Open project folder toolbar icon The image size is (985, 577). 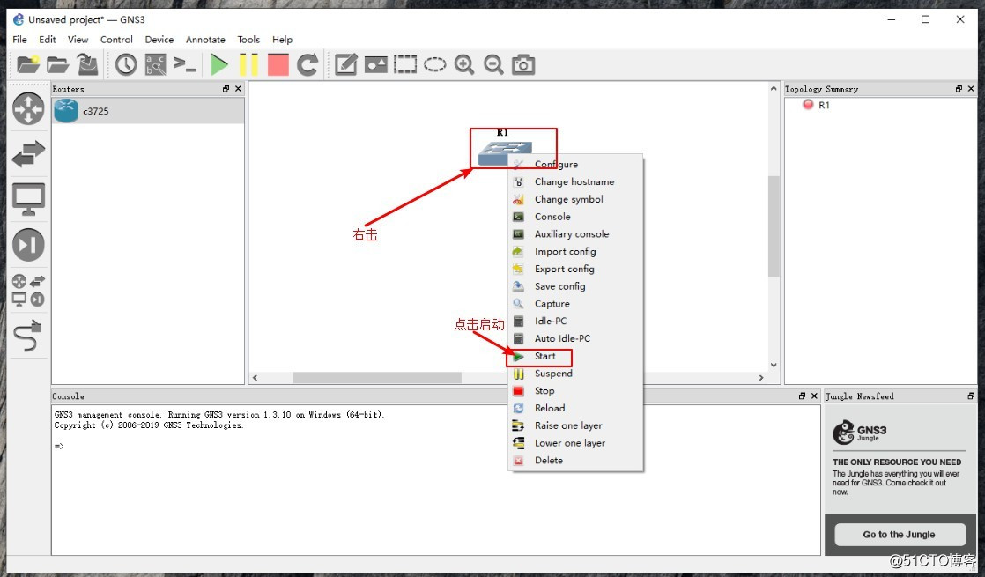[x=57, y=64]
